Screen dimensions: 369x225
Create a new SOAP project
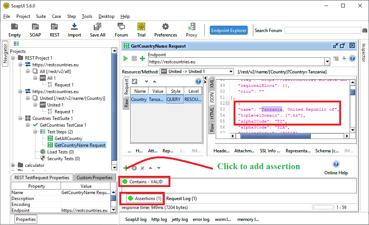[x=35, y=30]
